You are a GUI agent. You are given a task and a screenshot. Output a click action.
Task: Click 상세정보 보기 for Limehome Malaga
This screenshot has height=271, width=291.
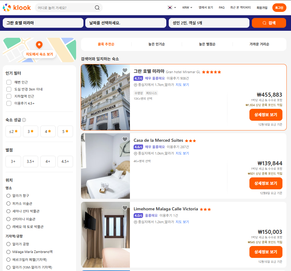click(266, 252)
